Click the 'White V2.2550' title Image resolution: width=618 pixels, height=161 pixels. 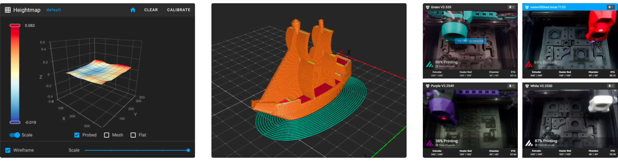pyautogui.click(x=541, y=86)
